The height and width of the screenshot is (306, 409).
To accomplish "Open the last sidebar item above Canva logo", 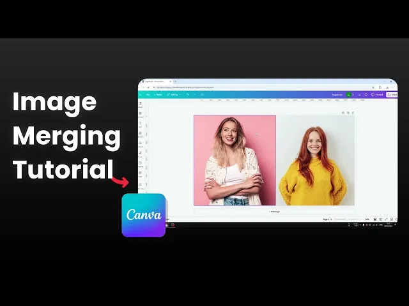I will (141, 186).
